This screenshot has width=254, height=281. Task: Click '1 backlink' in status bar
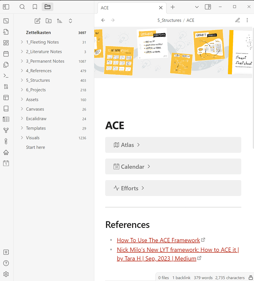click(182, 278)
